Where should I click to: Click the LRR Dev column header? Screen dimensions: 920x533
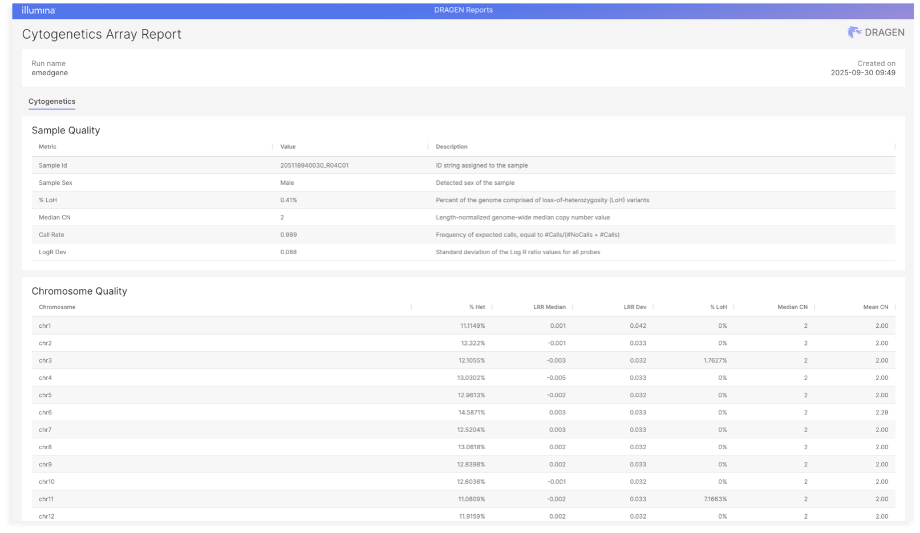635,307
